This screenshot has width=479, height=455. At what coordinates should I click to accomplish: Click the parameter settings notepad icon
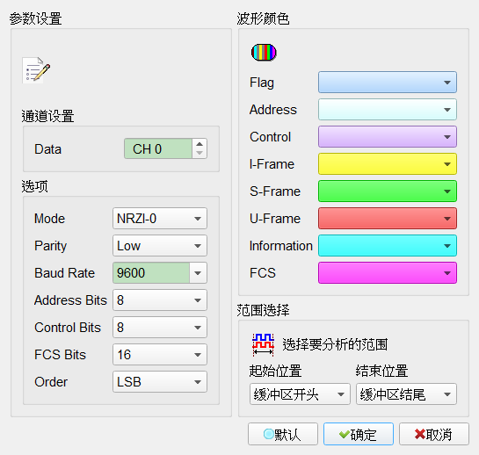click(36, 70)
